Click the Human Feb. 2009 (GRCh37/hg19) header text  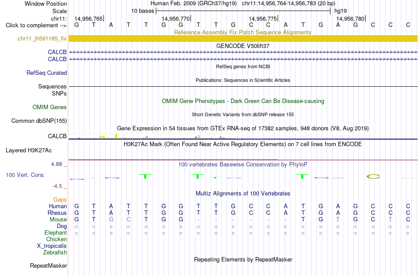pyautogui.click(x=194, y=4)
